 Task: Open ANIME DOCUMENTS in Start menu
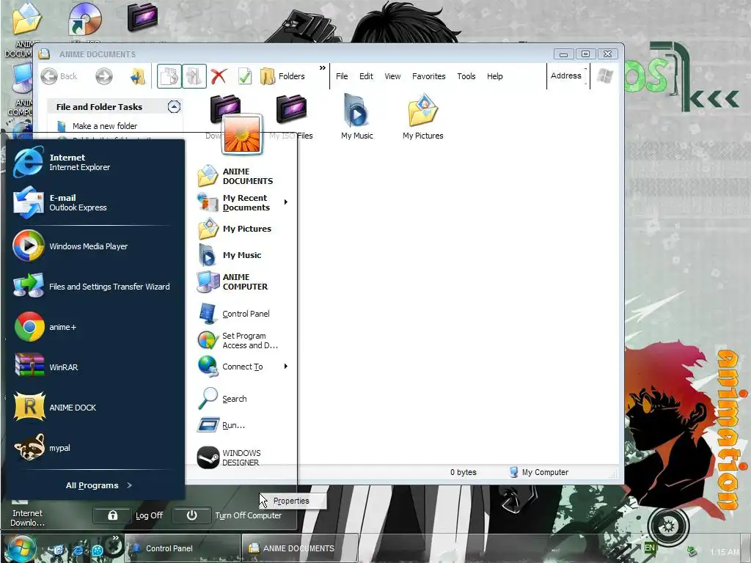click(x=242, y=176)
